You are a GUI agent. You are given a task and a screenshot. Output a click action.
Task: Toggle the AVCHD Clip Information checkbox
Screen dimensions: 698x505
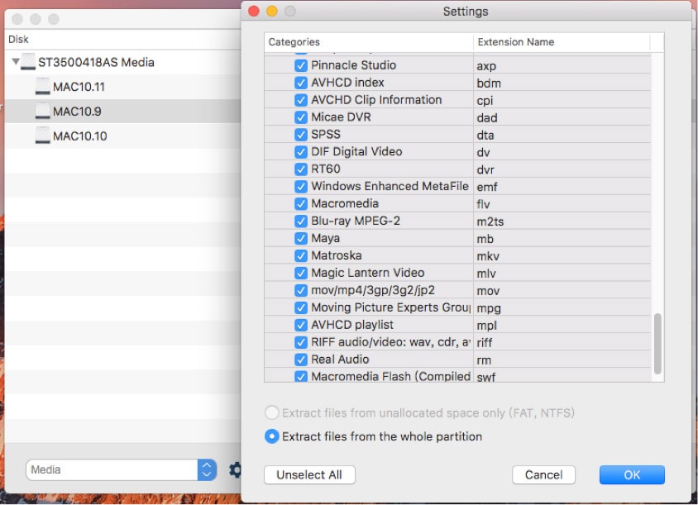pyautogui.click(x=301, y=100)
